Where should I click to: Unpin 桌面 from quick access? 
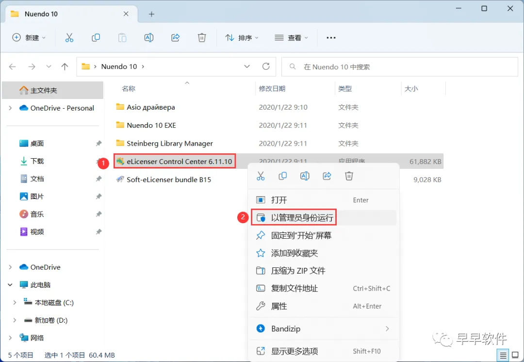[98, 144]
